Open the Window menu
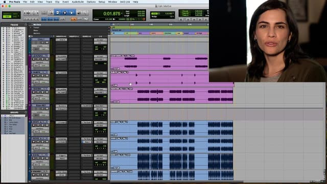Viewport: 327px width, 184px height. tap(112, 2)
